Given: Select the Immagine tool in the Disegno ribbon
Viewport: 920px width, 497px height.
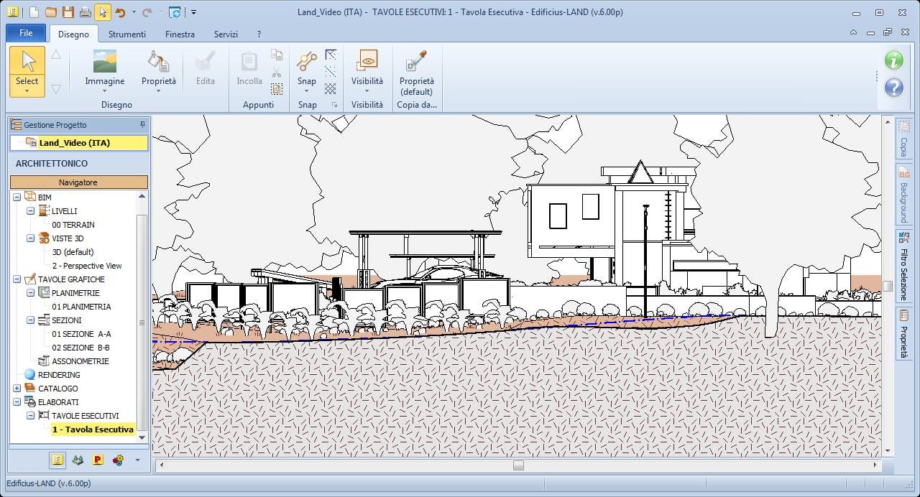Looking at the screenshot, I should (x=105, y=68).
